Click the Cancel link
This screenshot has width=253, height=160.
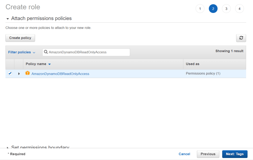click(184, 154)
